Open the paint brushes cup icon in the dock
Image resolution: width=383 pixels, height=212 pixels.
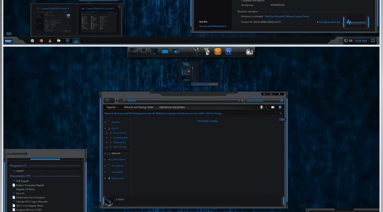pyautogui.click(x=207, y=51)
